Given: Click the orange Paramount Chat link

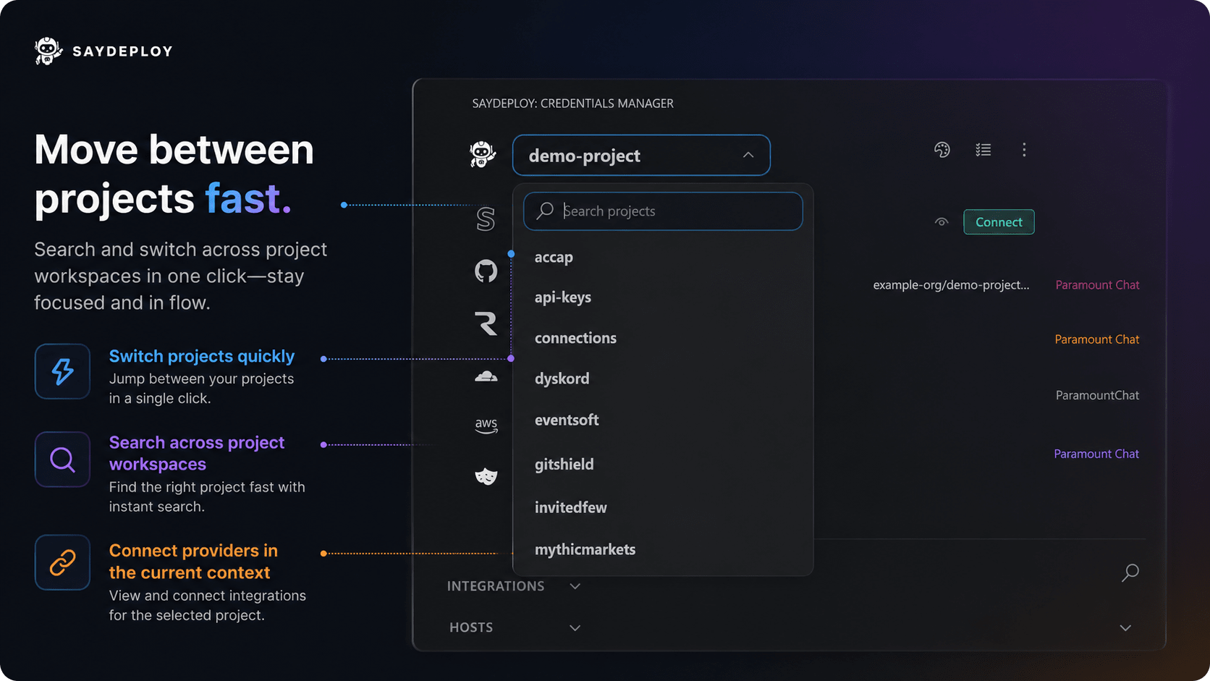Looking at the screenshot, I should tap(1097, 339).
